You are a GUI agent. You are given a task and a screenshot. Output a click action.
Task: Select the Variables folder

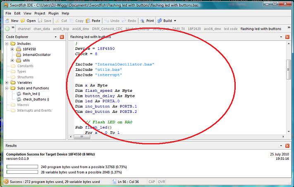[24, 82]
